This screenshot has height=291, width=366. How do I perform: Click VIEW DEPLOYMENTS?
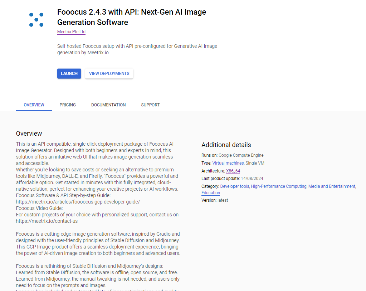pyautogui.click(x=109, y=73)
